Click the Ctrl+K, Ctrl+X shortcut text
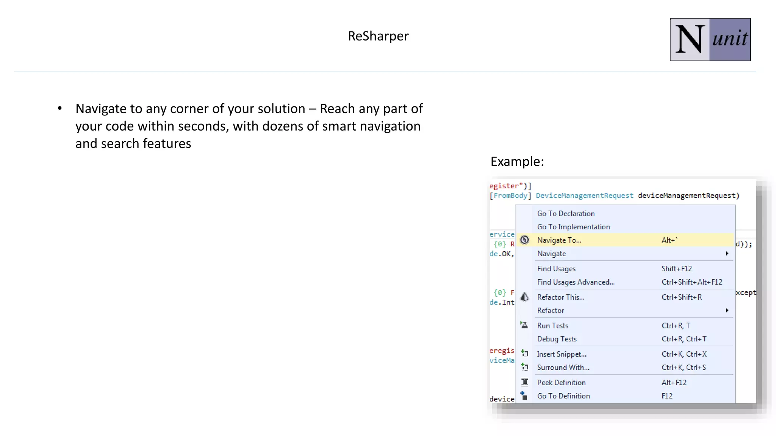 tap(684, 354)
